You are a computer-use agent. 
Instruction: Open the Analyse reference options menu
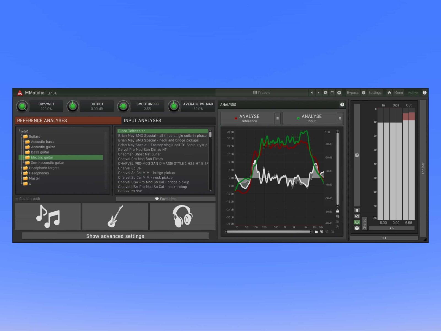[278, 119]
